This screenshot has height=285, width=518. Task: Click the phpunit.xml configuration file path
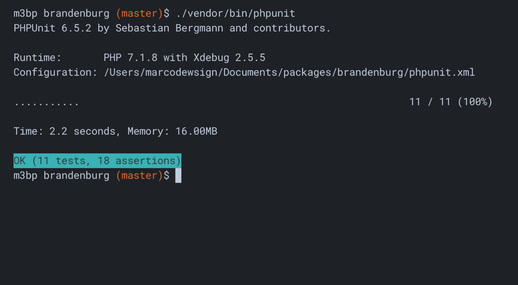click(289, 72)
